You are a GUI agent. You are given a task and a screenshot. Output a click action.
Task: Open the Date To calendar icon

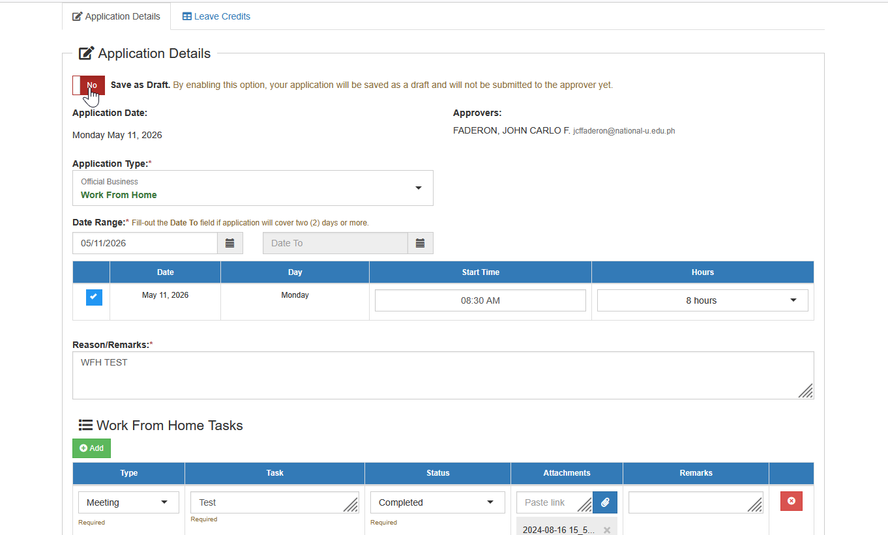pos(420,243)
